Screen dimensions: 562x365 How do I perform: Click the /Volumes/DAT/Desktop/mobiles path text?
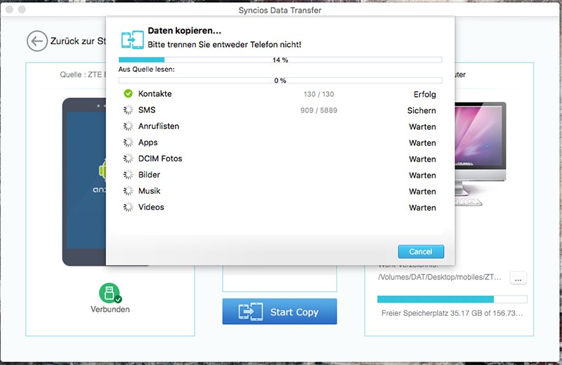click(440, 277)
